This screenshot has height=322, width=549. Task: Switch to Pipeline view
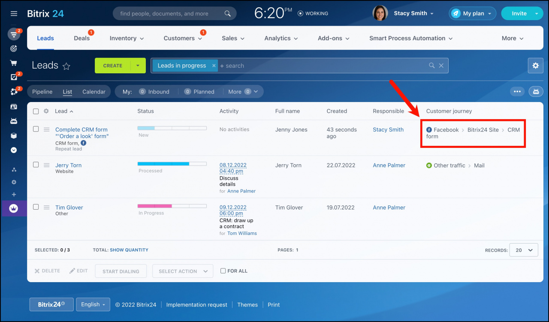[x=42, y=92]
